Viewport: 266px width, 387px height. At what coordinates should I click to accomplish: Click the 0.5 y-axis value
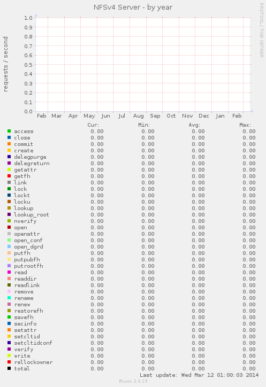pyautogui.click(x=28, y=65)
